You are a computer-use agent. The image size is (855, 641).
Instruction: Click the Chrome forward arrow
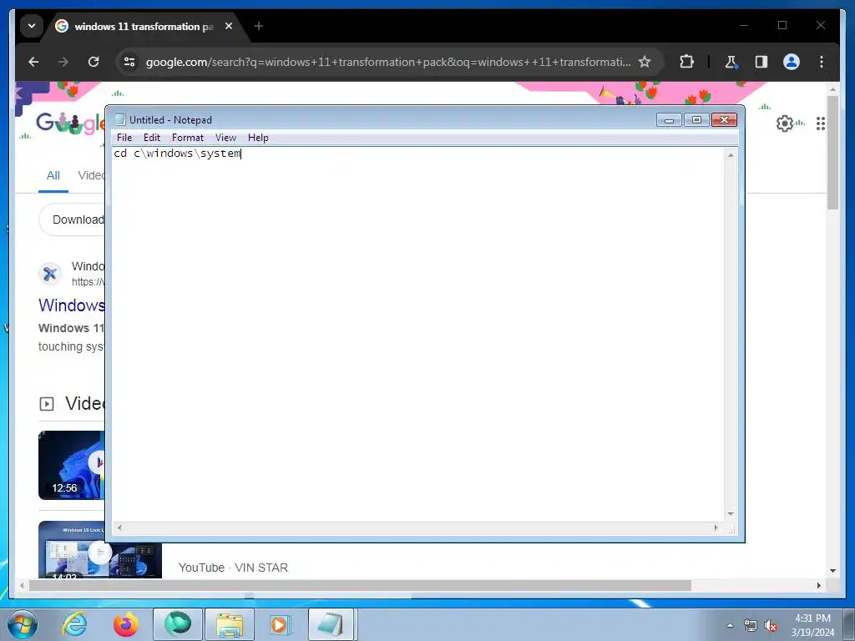(x=63, y=62)
